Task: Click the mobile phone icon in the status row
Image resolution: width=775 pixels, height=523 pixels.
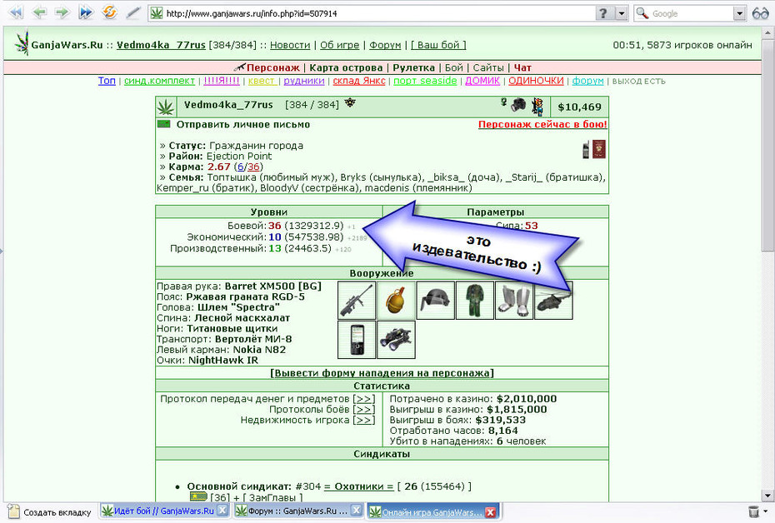Action: 586,149
